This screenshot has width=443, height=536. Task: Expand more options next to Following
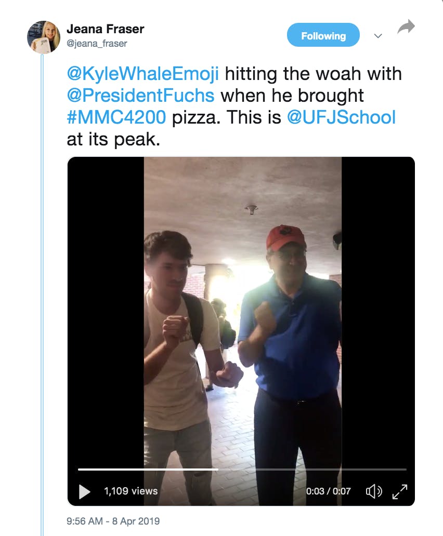[377, 36]
